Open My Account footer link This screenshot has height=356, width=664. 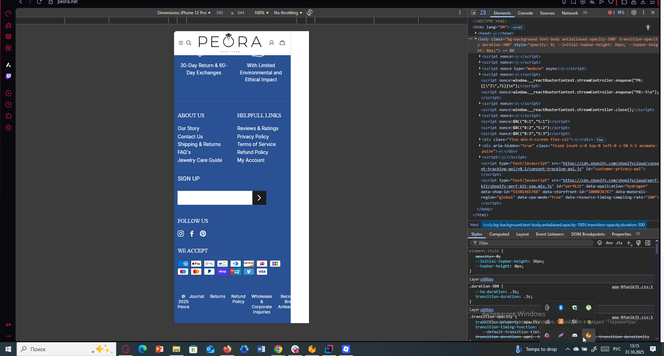pyautogui.click(x=251, y=160)
